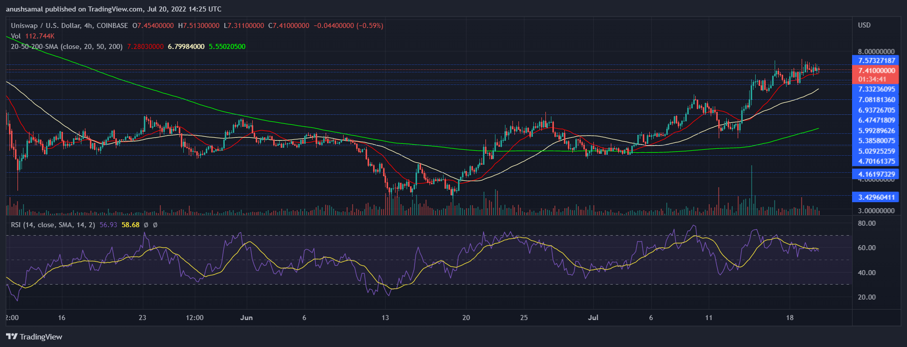Click the 25 date label on time axis

[524, 318]
